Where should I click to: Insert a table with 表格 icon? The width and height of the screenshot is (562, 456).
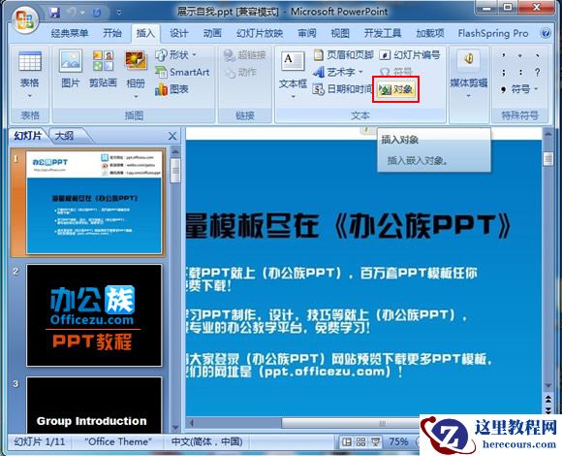[30, 61]
